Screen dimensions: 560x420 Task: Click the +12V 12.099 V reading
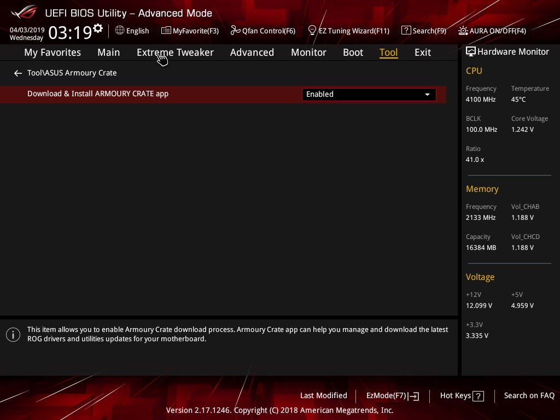click(479, 306)
